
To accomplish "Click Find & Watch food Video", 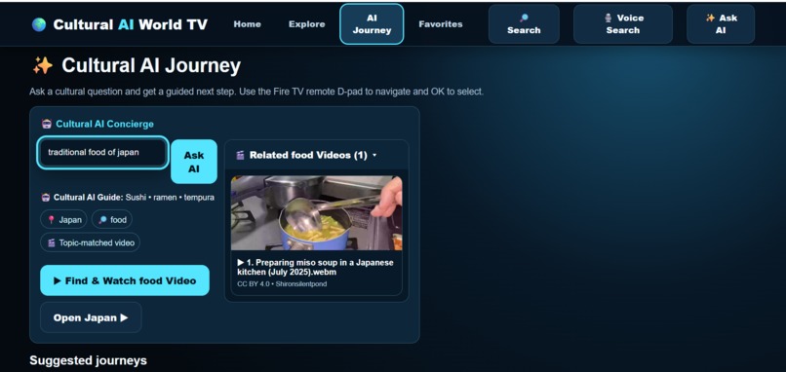I will tap(125, 280).
